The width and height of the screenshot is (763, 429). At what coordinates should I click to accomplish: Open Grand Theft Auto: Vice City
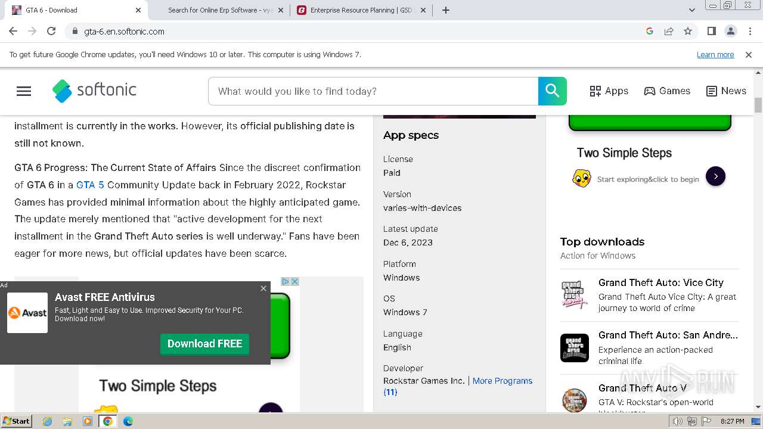coord(661,282)
